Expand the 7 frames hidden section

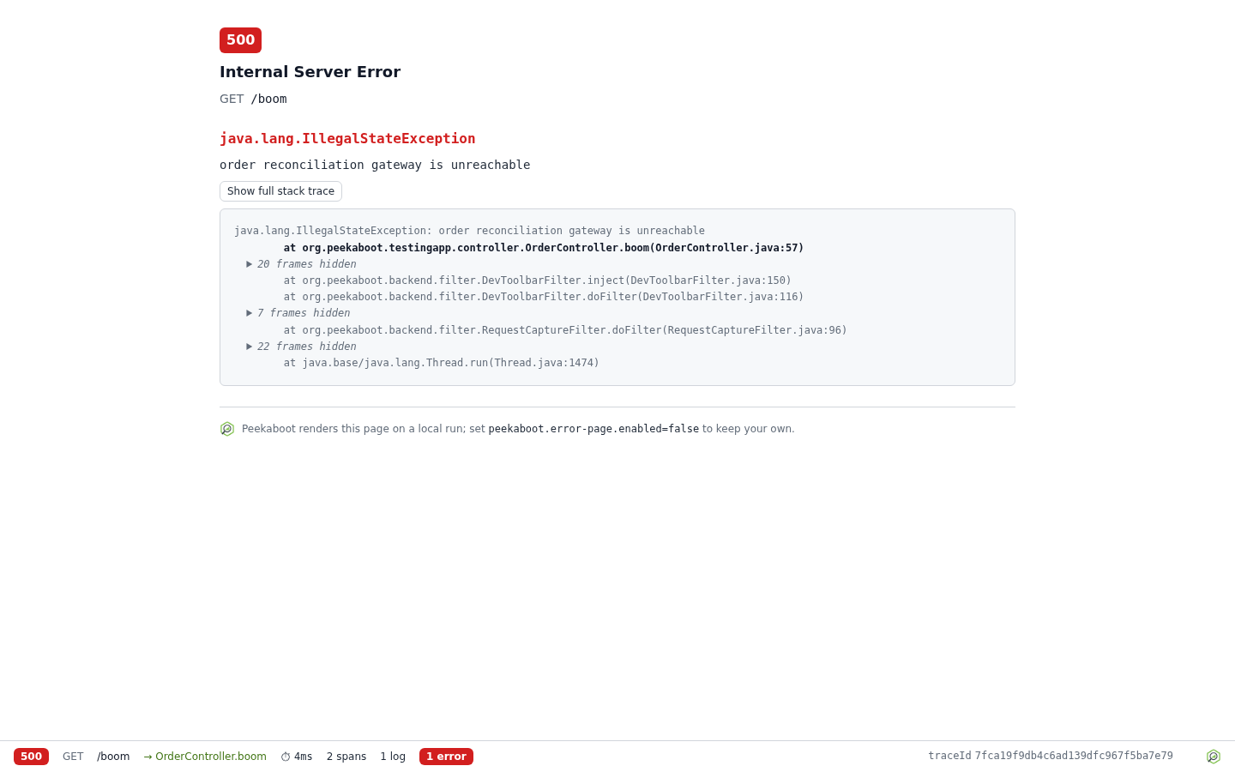298,313
